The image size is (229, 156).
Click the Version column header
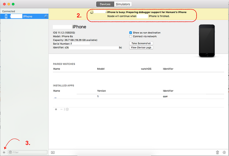(x=101, y=91)
